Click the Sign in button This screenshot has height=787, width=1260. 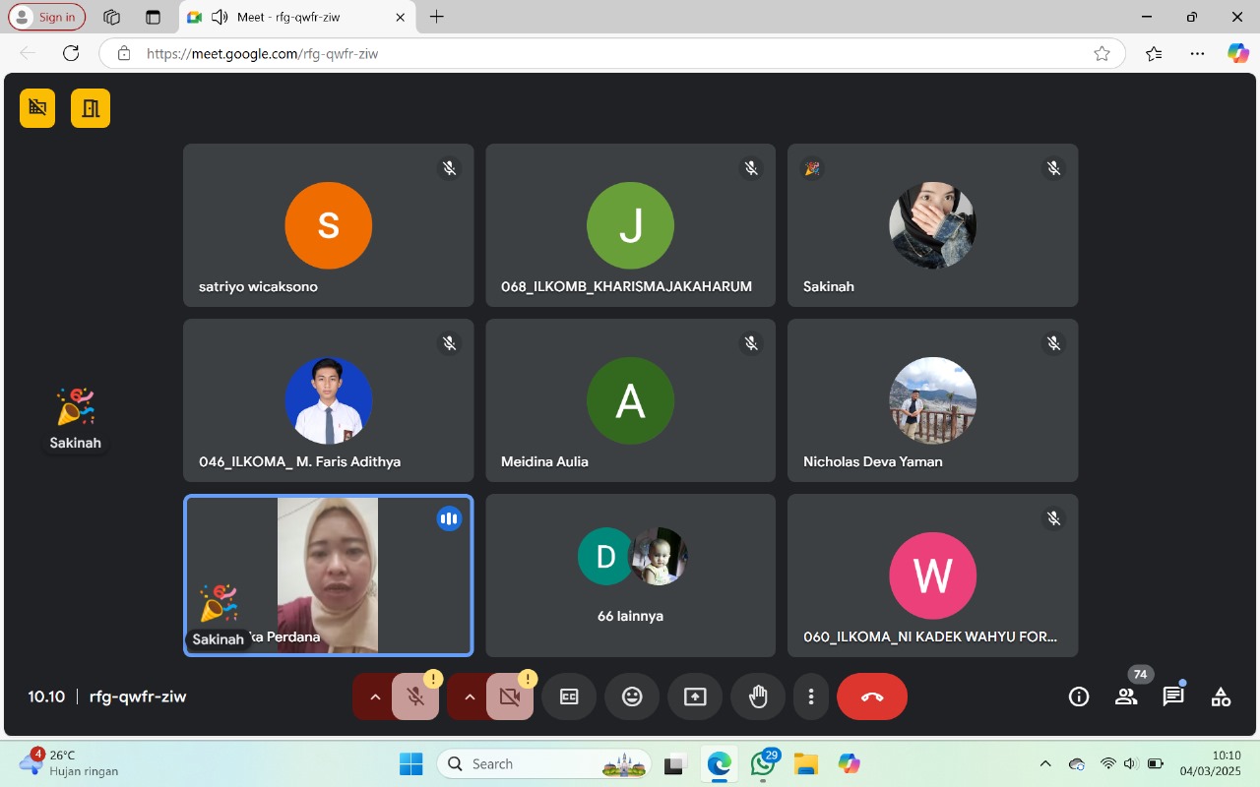tap(47, 17)
